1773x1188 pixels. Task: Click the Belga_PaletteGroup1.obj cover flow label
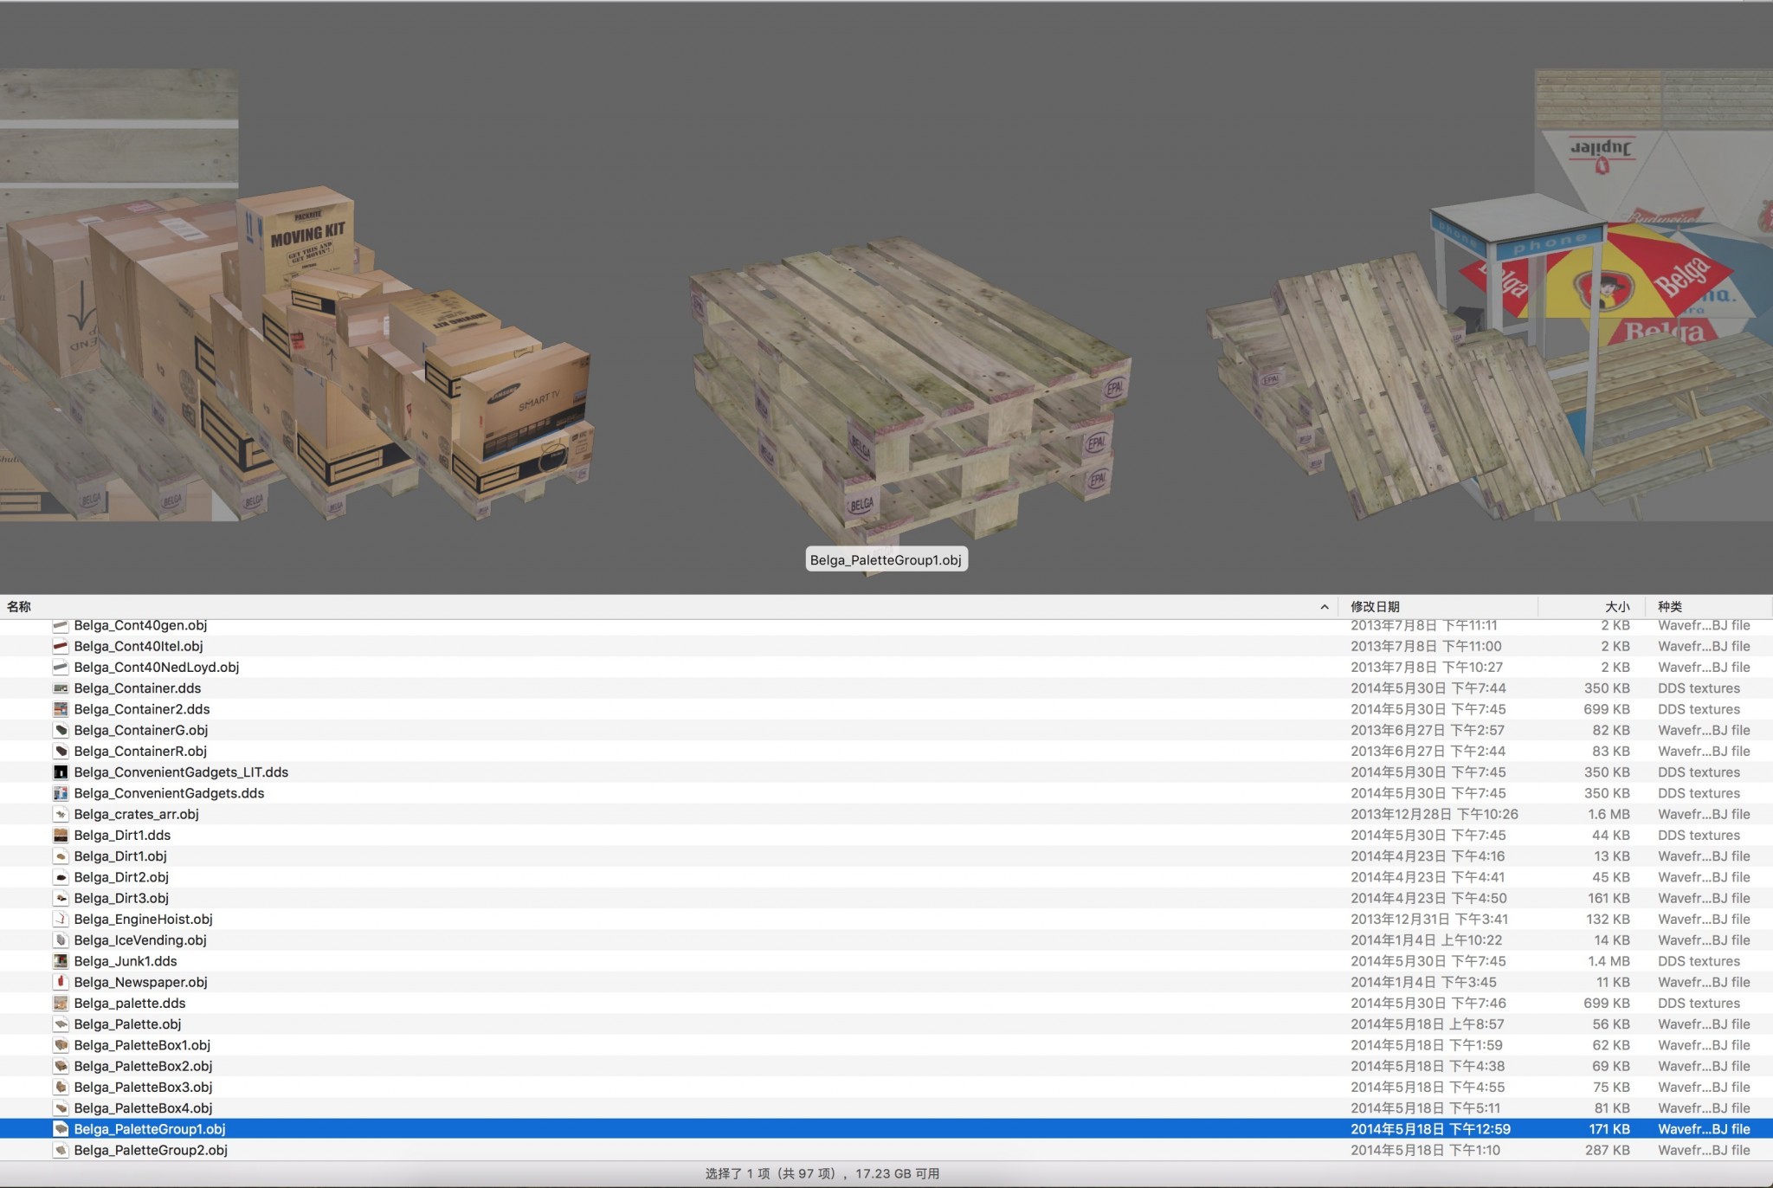(886, 560)
